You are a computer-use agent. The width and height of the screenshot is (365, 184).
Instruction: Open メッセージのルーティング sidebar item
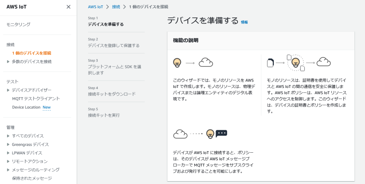pyautogui.click(x=36, y=170)
